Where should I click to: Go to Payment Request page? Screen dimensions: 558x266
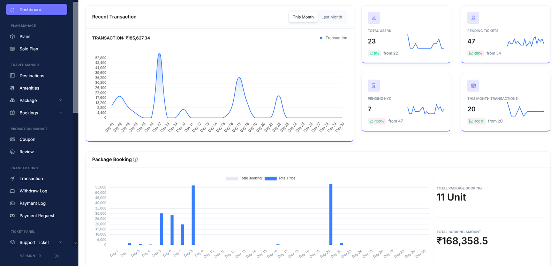[x=37, y=216]
